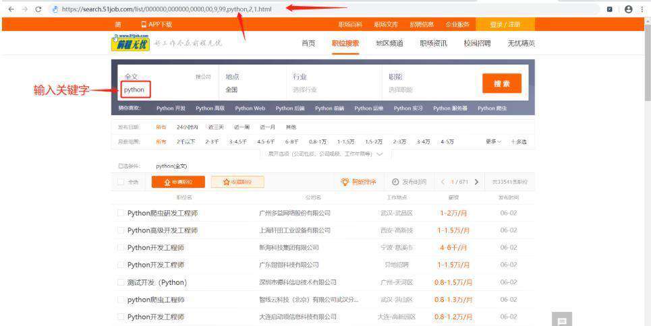The width and height of the screenshot is (651, 326).
Task: Remove selected condition python(全文)
Action: [172, 166]
